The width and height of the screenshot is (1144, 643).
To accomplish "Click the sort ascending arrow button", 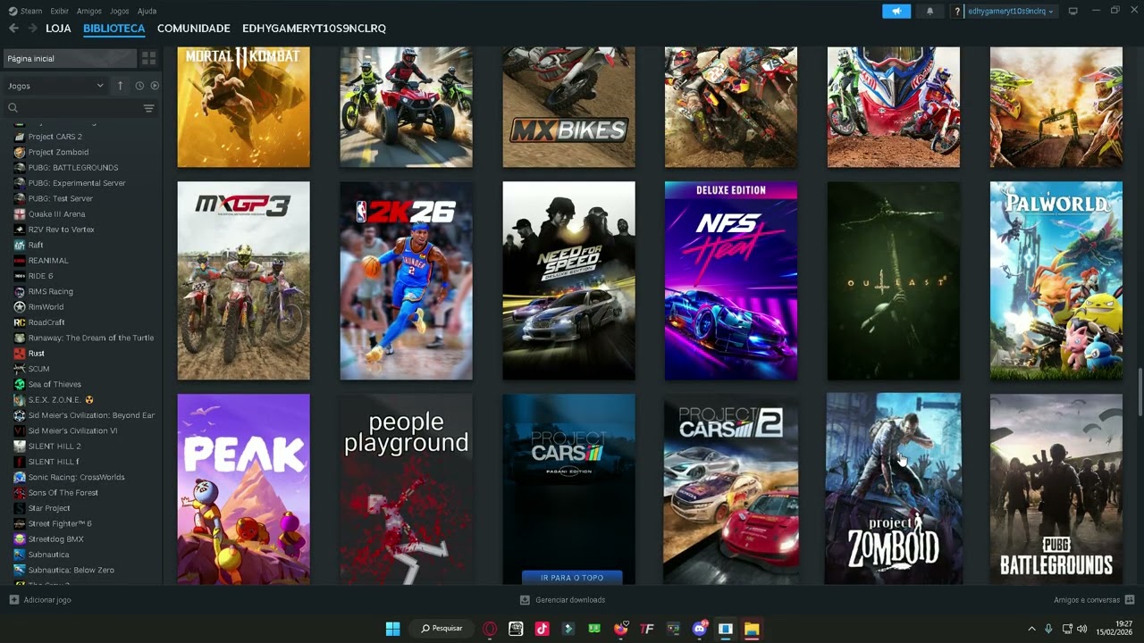I will (121, 86).
